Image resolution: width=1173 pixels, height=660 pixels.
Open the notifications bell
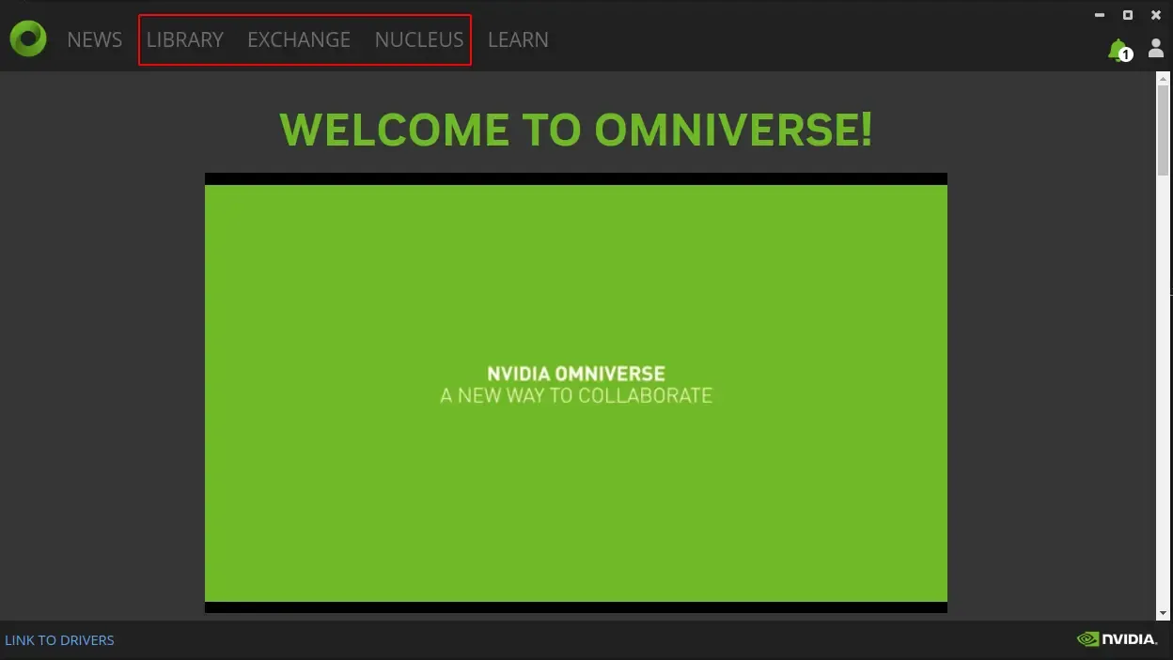click(1117, 49)
